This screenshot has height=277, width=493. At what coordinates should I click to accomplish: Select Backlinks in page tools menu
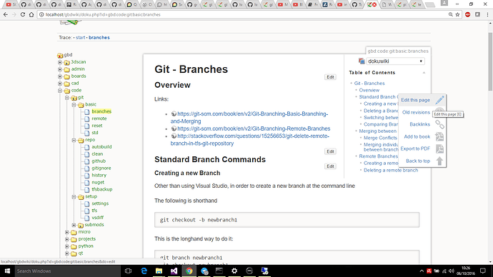point(419,124)
